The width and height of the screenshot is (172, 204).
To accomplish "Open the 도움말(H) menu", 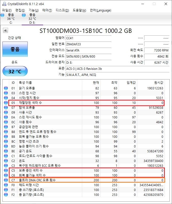I will [x=79, y=10].
